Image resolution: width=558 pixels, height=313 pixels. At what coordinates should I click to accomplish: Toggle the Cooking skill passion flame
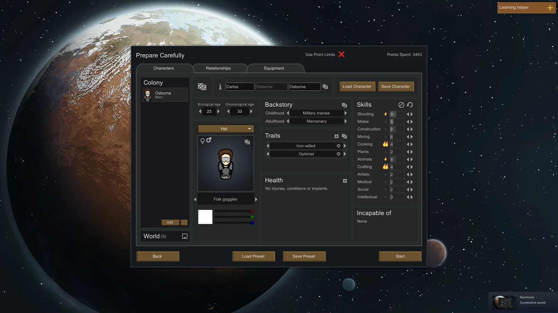pos(385,144)
